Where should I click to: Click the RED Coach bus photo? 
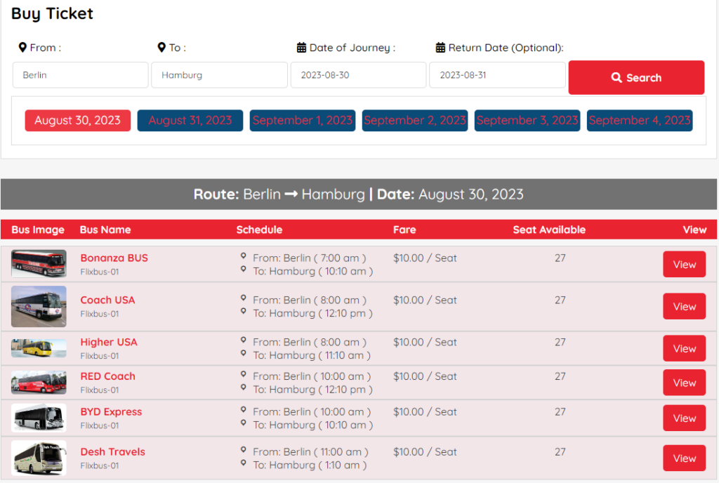39,383
